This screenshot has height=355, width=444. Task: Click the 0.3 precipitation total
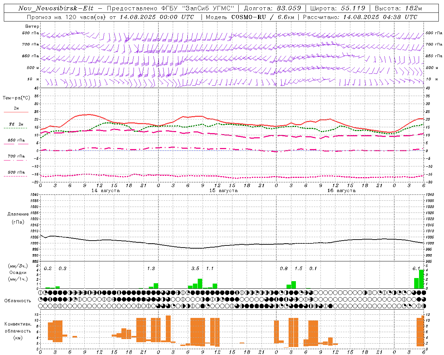[62, 269]
